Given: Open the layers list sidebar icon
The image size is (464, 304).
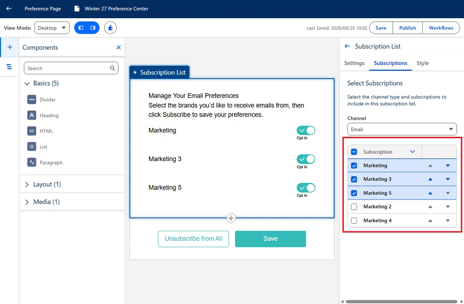Looking at the screenshot, I should [x=10, y=67].
